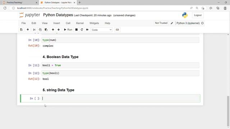The image size is (230, 129).
Task: Open a new browser tab
Action: tap(79, 3)
